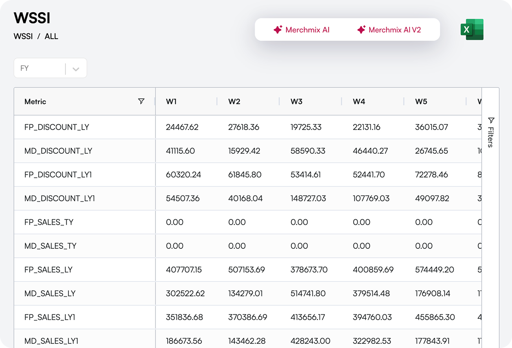Viewport: 512px width, 348px height.
Task: Select the W5 column header
Action: (x=421, y=102)
